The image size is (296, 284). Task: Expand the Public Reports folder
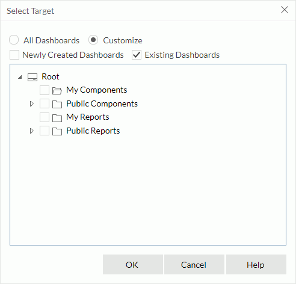click(32, 131)
